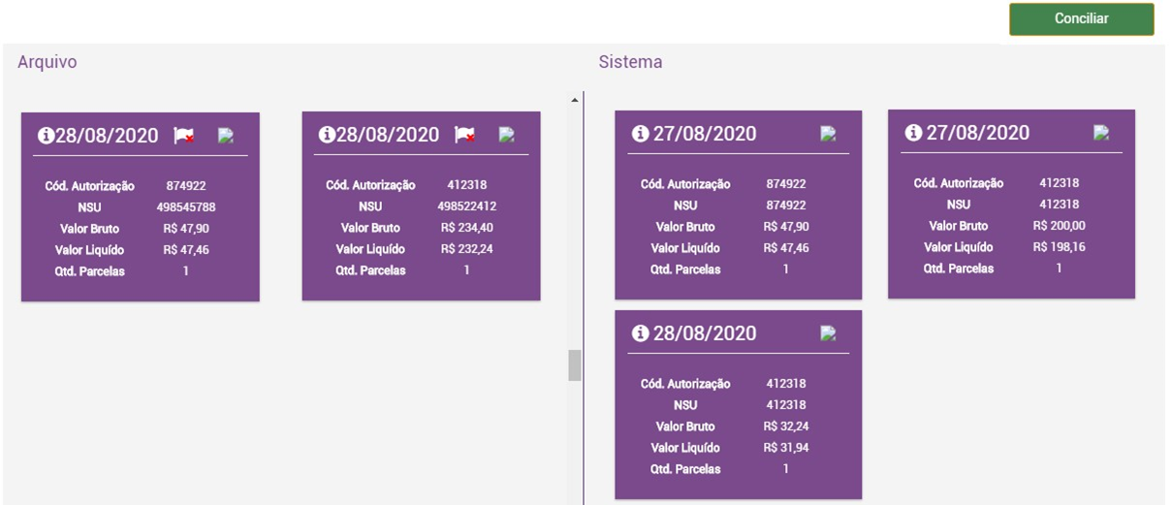This screenshot has width=1171, height=505.
Task: Select Sistema card with Valor Bruto R$ 200,00
Action: tap(1011, 226)
